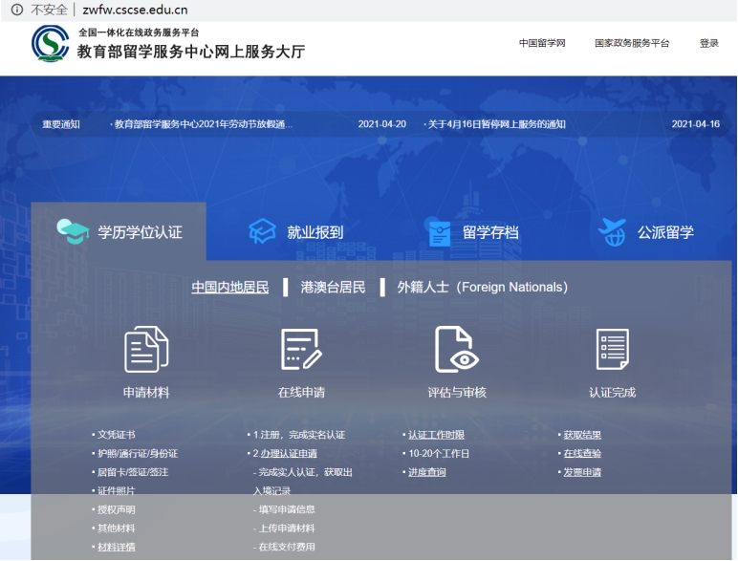Click the 1.注册,完成实名认证 item

point(299,435)
